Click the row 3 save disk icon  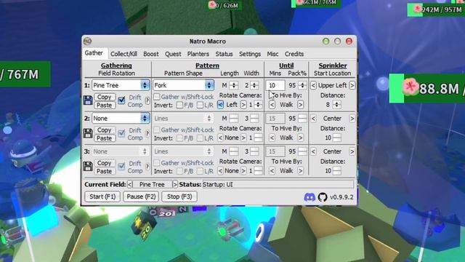click(x=88, y=167)
